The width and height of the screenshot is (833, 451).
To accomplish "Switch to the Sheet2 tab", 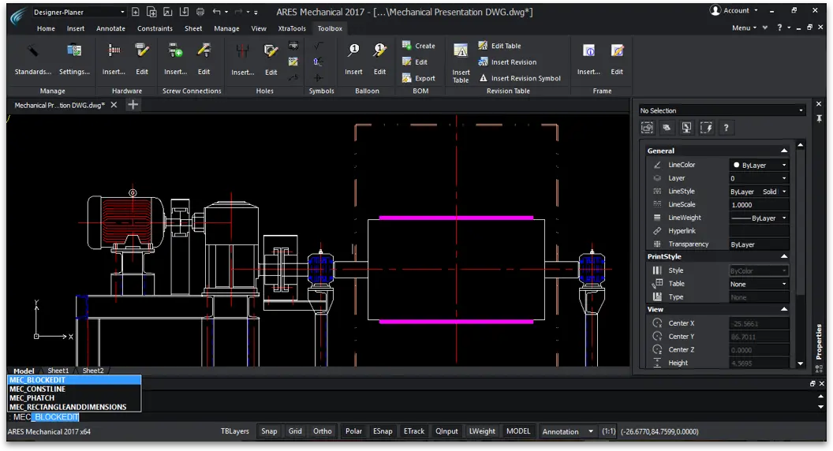I will 92,371.
